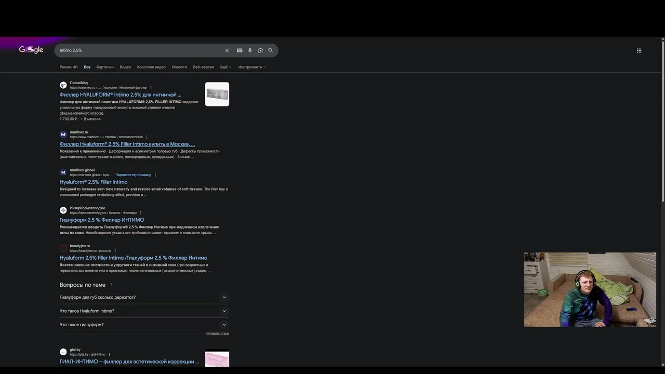Open three-dot menu for gial.by result

[109, 355]
